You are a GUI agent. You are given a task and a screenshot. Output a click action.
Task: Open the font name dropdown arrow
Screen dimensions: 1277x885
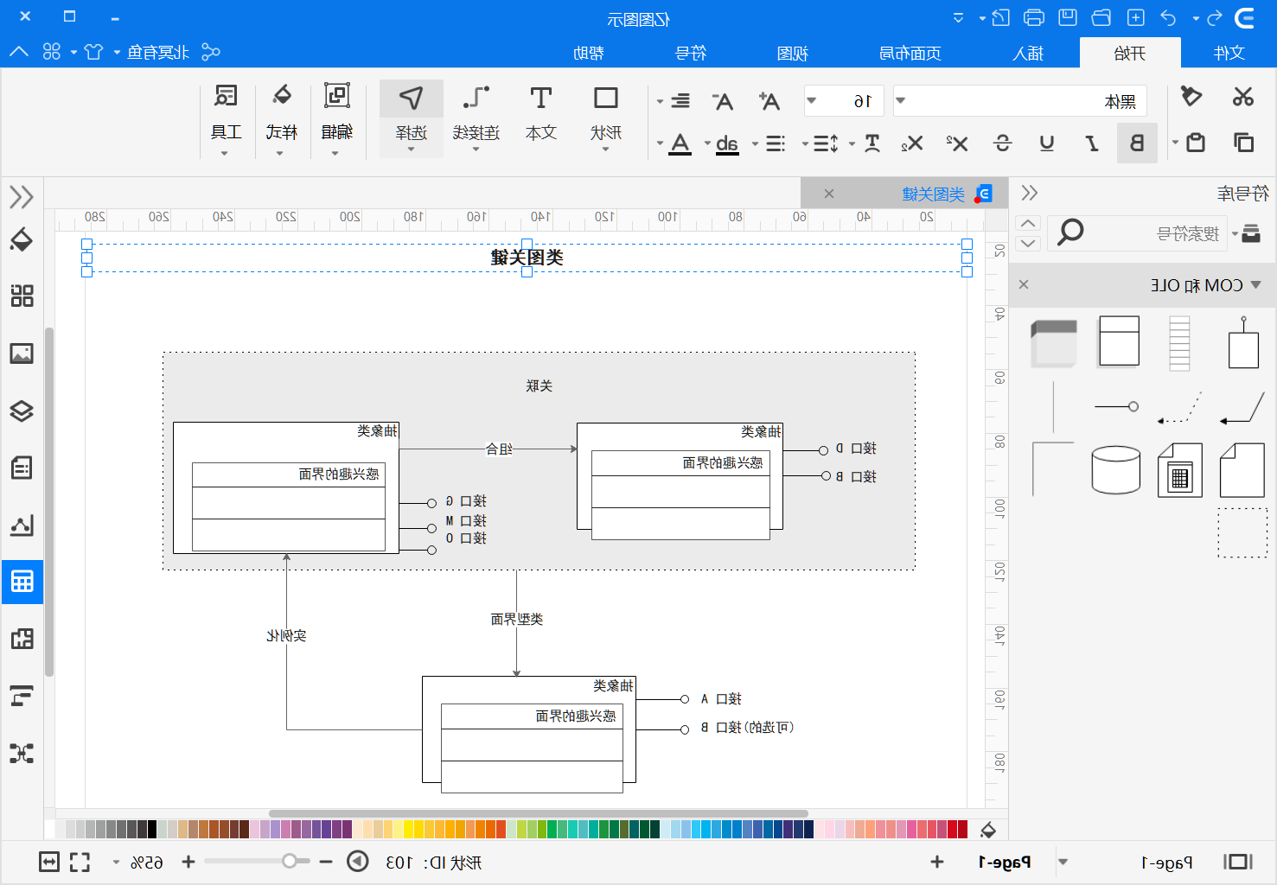(x=900, y=101)
